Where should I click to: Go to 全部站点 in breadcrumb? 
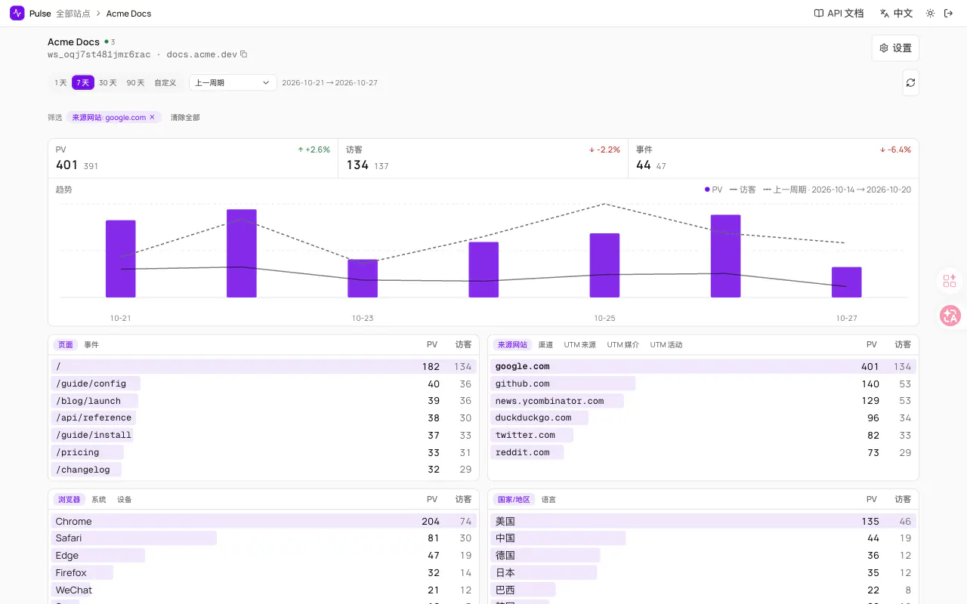[x=73, y=14]
